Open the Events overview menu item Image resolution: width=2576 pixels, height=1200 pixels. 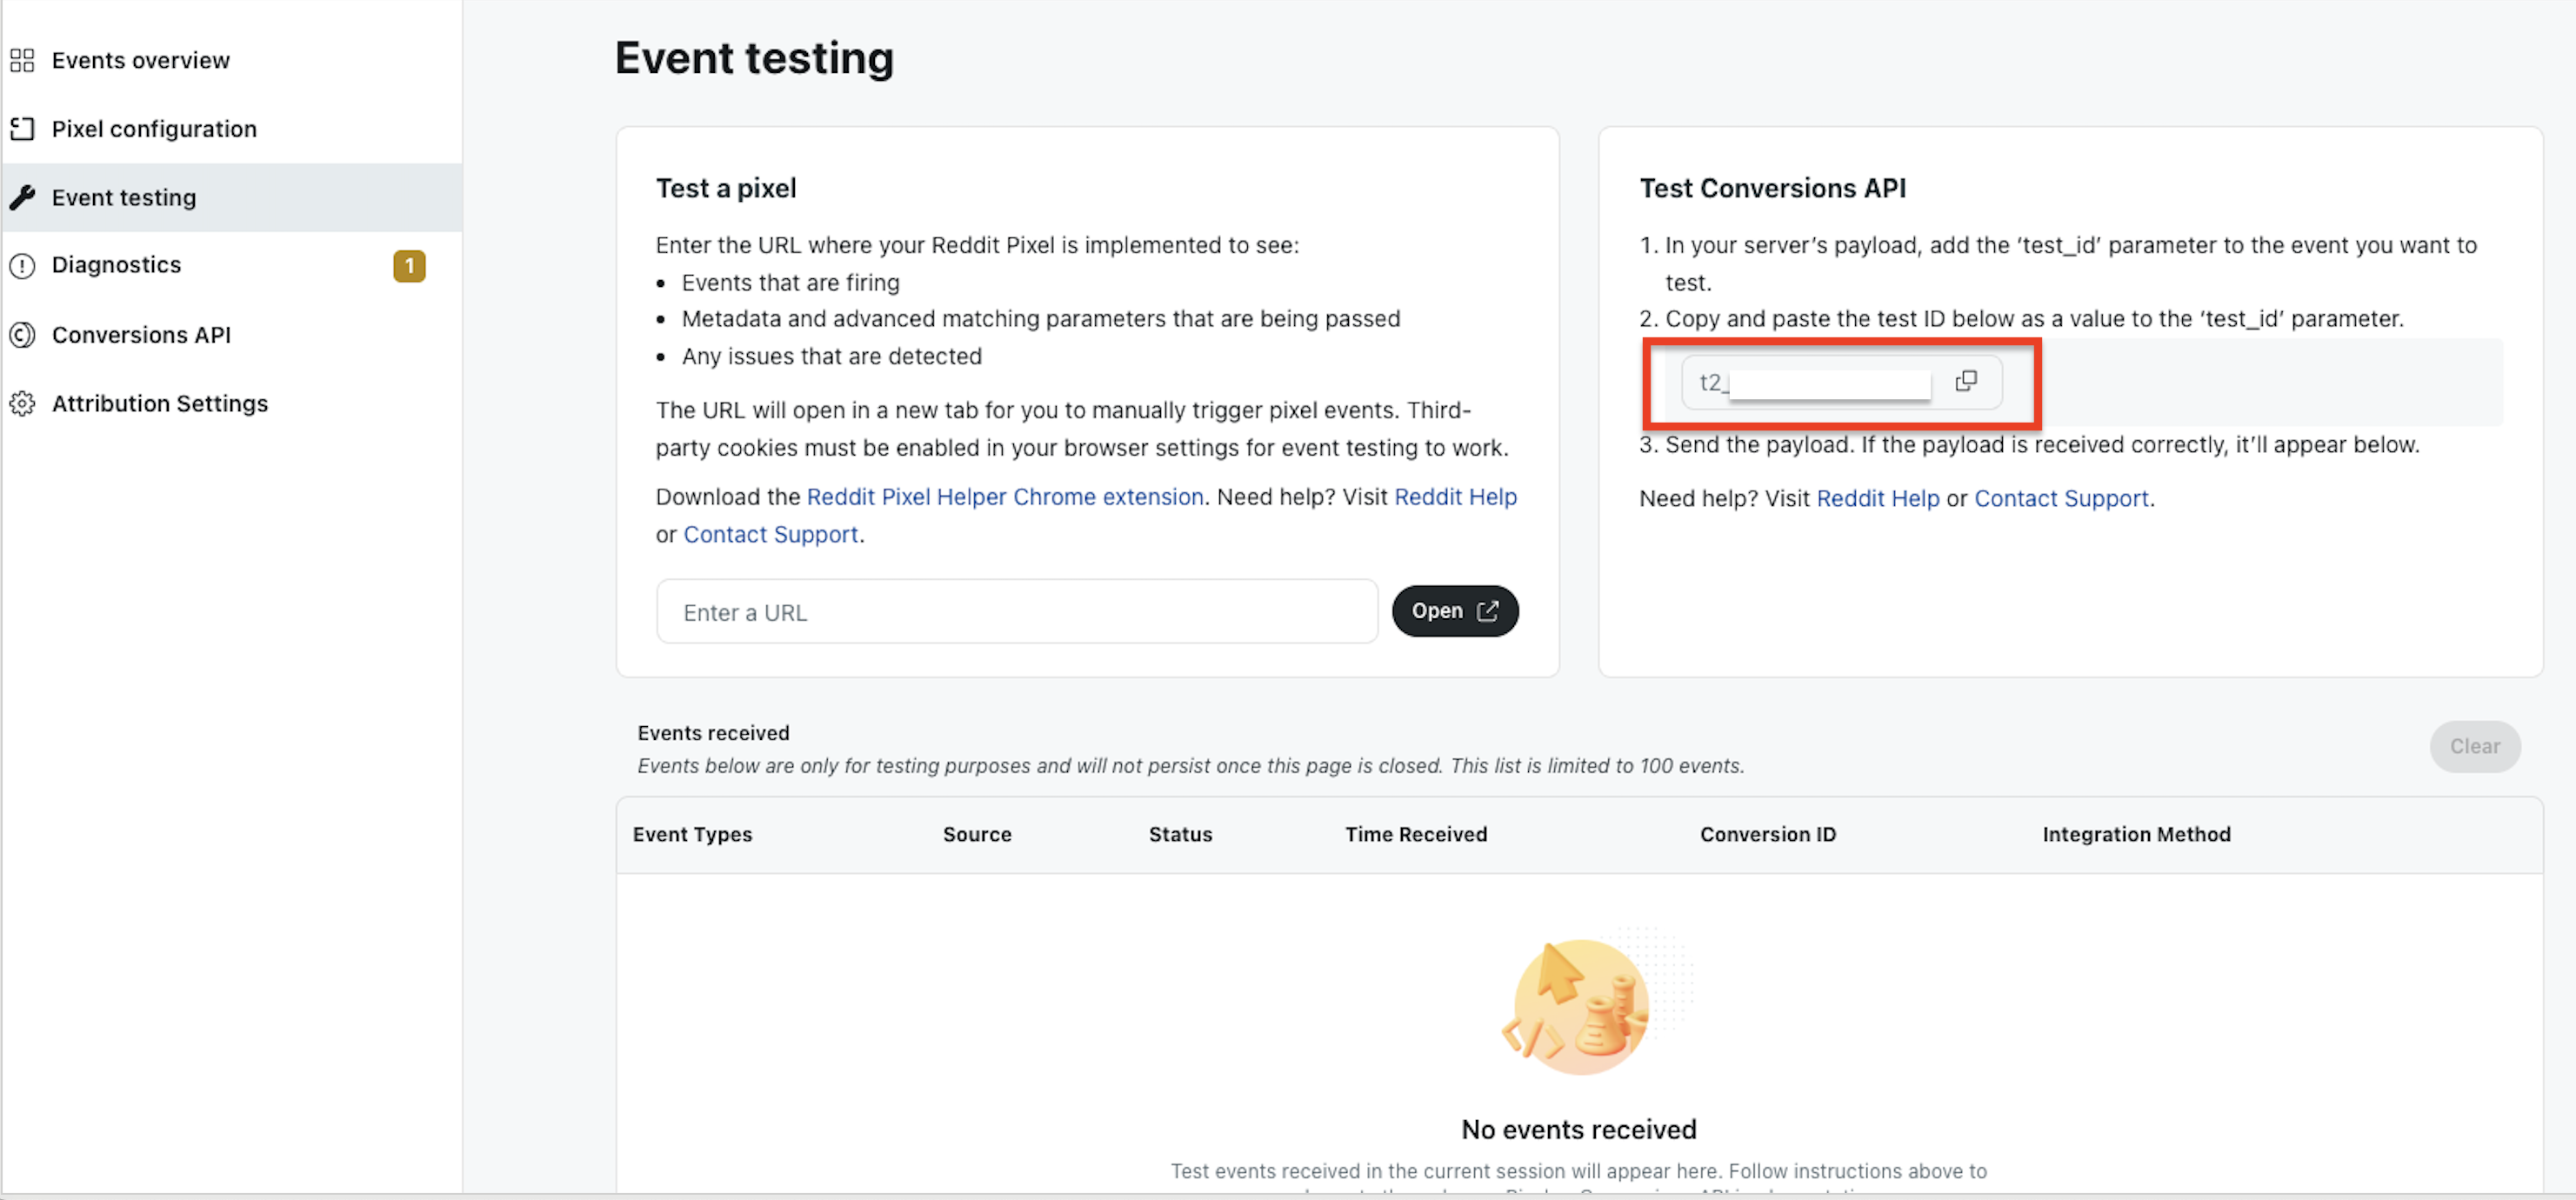(x=141, y=61)
